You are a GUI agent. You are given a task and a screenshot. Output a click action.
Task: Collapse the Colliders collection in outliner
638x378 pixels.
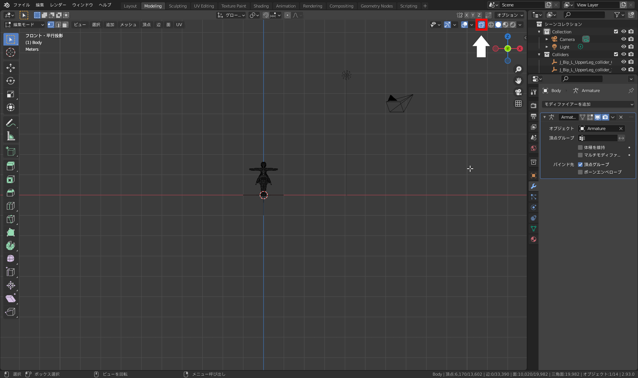pyautogui.click(x=539, y=55)
